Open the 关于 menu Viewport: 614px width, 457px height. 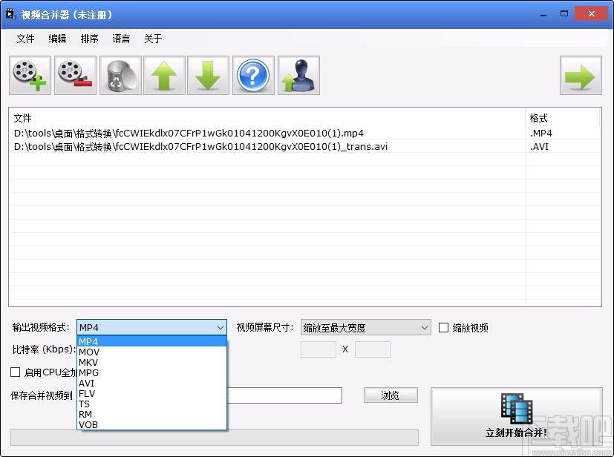click(153, 39)
